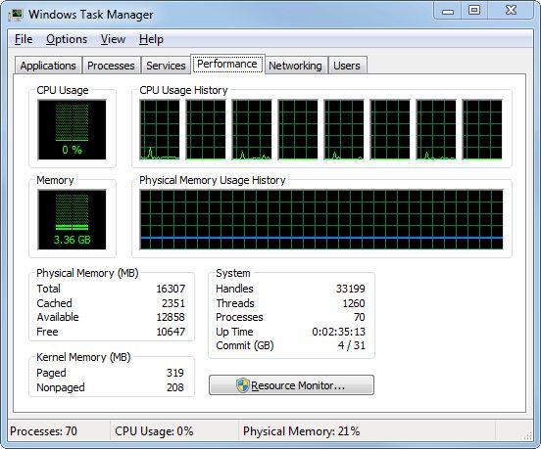The width and height of the screenshot is (541, 449).
Task: Switch to the Processes tab
Action: [111, 66]
